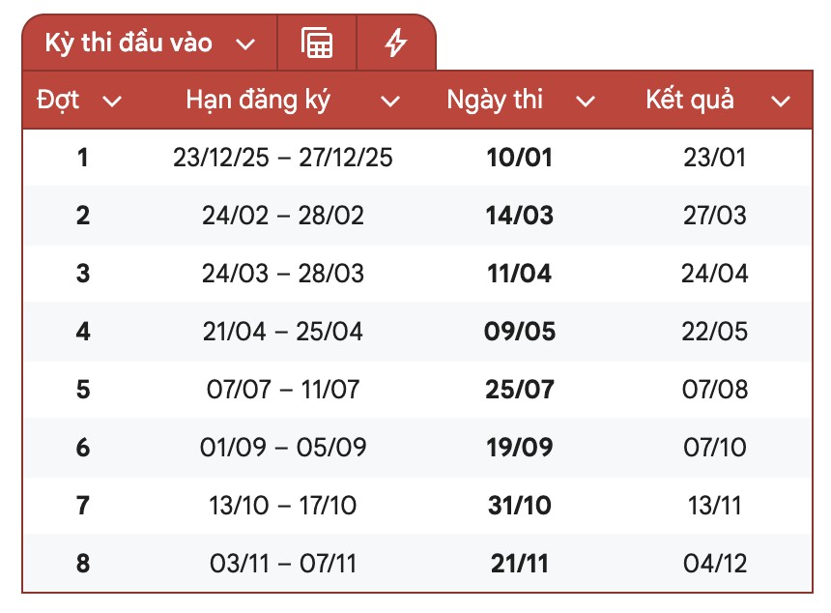Viewport: 831px width, 613px height.
Task: Select the exam date cell 10/01
Action: (x=520, y=158)
